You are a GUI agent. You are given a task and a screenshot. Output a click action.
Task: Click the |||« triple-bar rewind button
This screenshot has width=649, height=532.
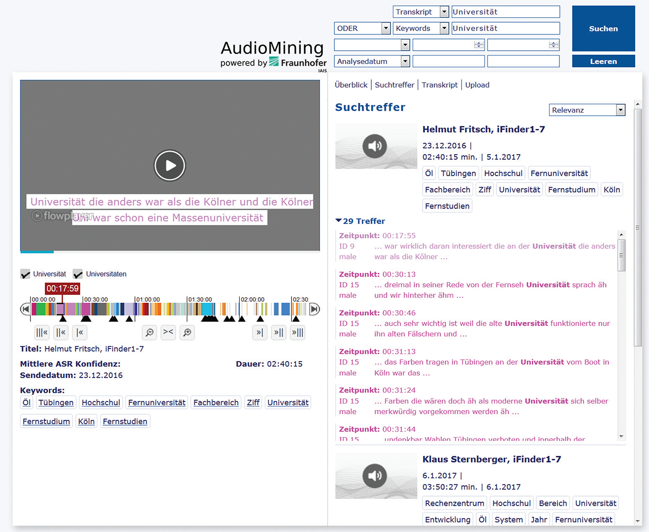click(x=42, y=332)
